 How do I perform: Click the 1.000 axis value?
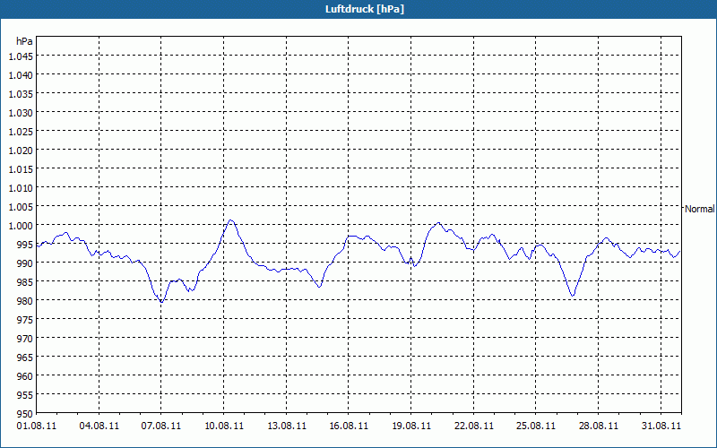21,226
